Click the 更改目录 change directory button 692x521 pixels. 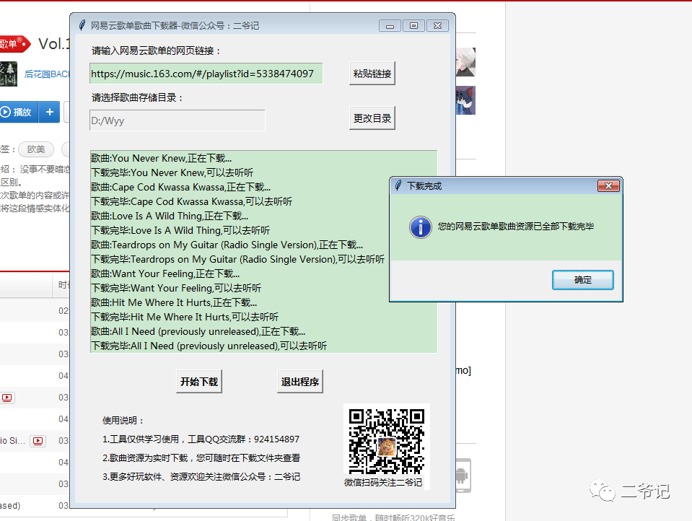click(372, 118)
